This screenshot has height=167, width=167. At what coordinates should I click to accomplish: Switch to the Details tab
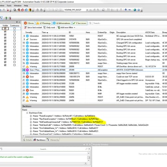point(27,140)
